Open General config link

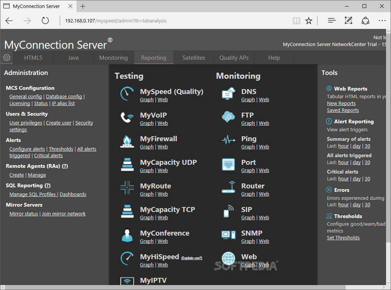[26, 97]
